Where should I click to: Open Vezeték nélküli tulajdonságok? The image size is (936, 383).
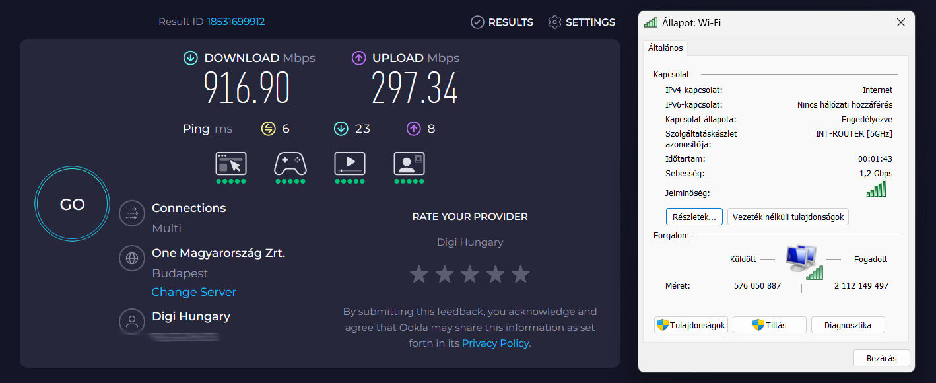788,217
